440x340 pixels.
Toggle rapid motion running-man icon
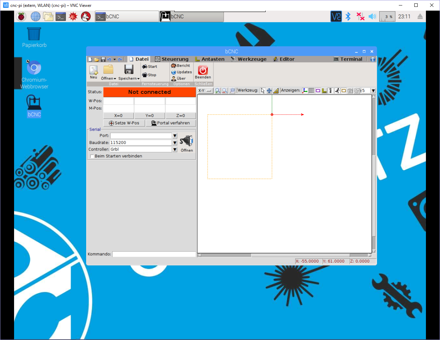click(337, 90)
